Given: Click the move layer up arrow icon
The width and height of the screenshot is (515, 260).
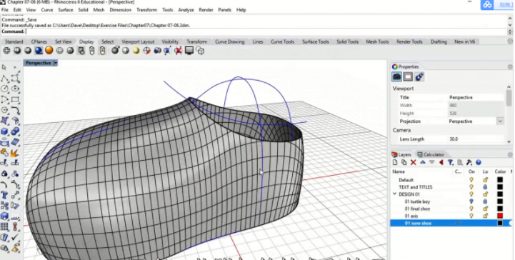Looking at the screenshot, I should coord(423,163).
